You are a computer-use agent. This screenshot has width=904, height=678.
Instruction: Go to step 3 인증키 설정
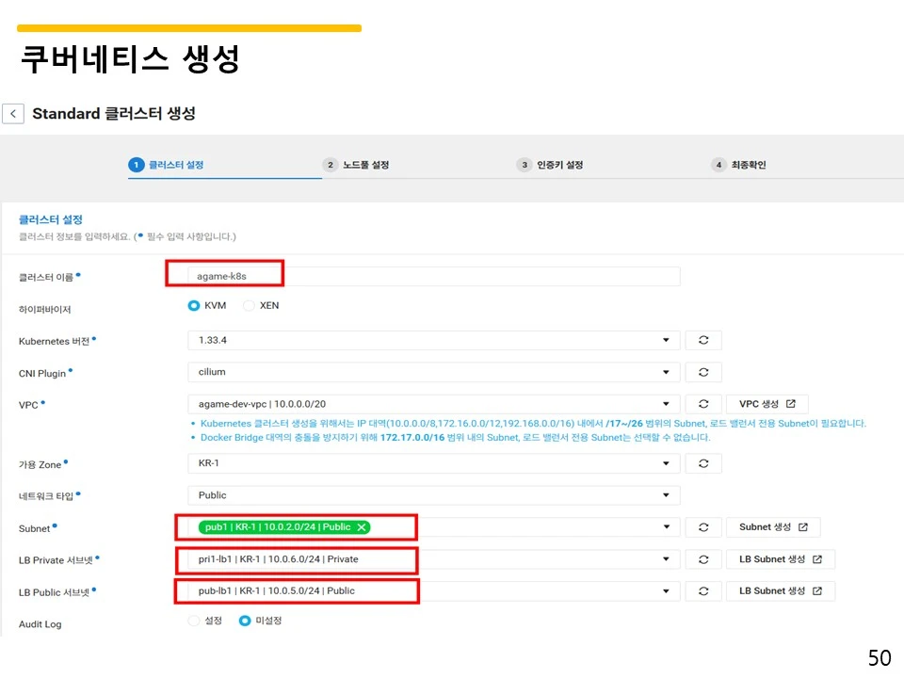coord(550,165)
